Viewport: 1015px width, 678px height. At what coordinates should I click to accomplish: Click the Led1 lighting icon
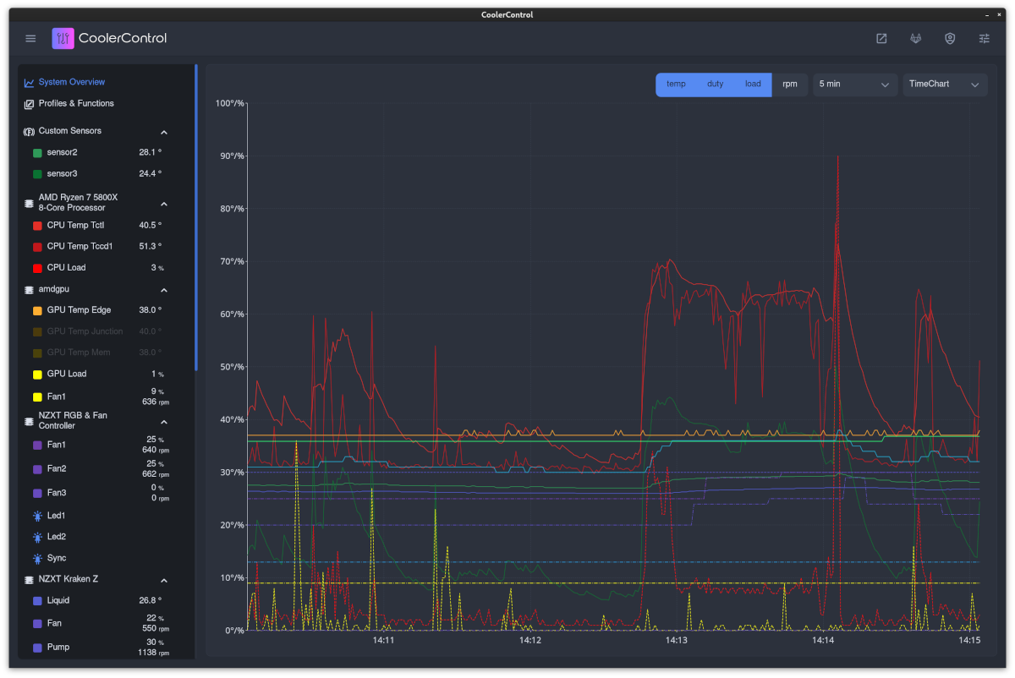pos(37,516)
